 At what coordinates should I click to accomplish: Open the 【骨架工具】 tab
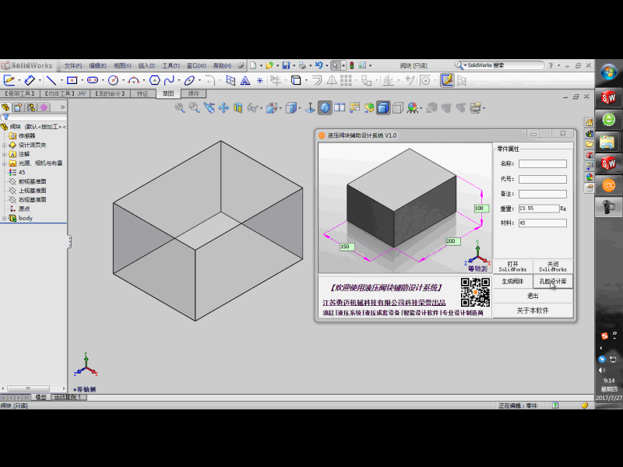(x=19, y=93)
